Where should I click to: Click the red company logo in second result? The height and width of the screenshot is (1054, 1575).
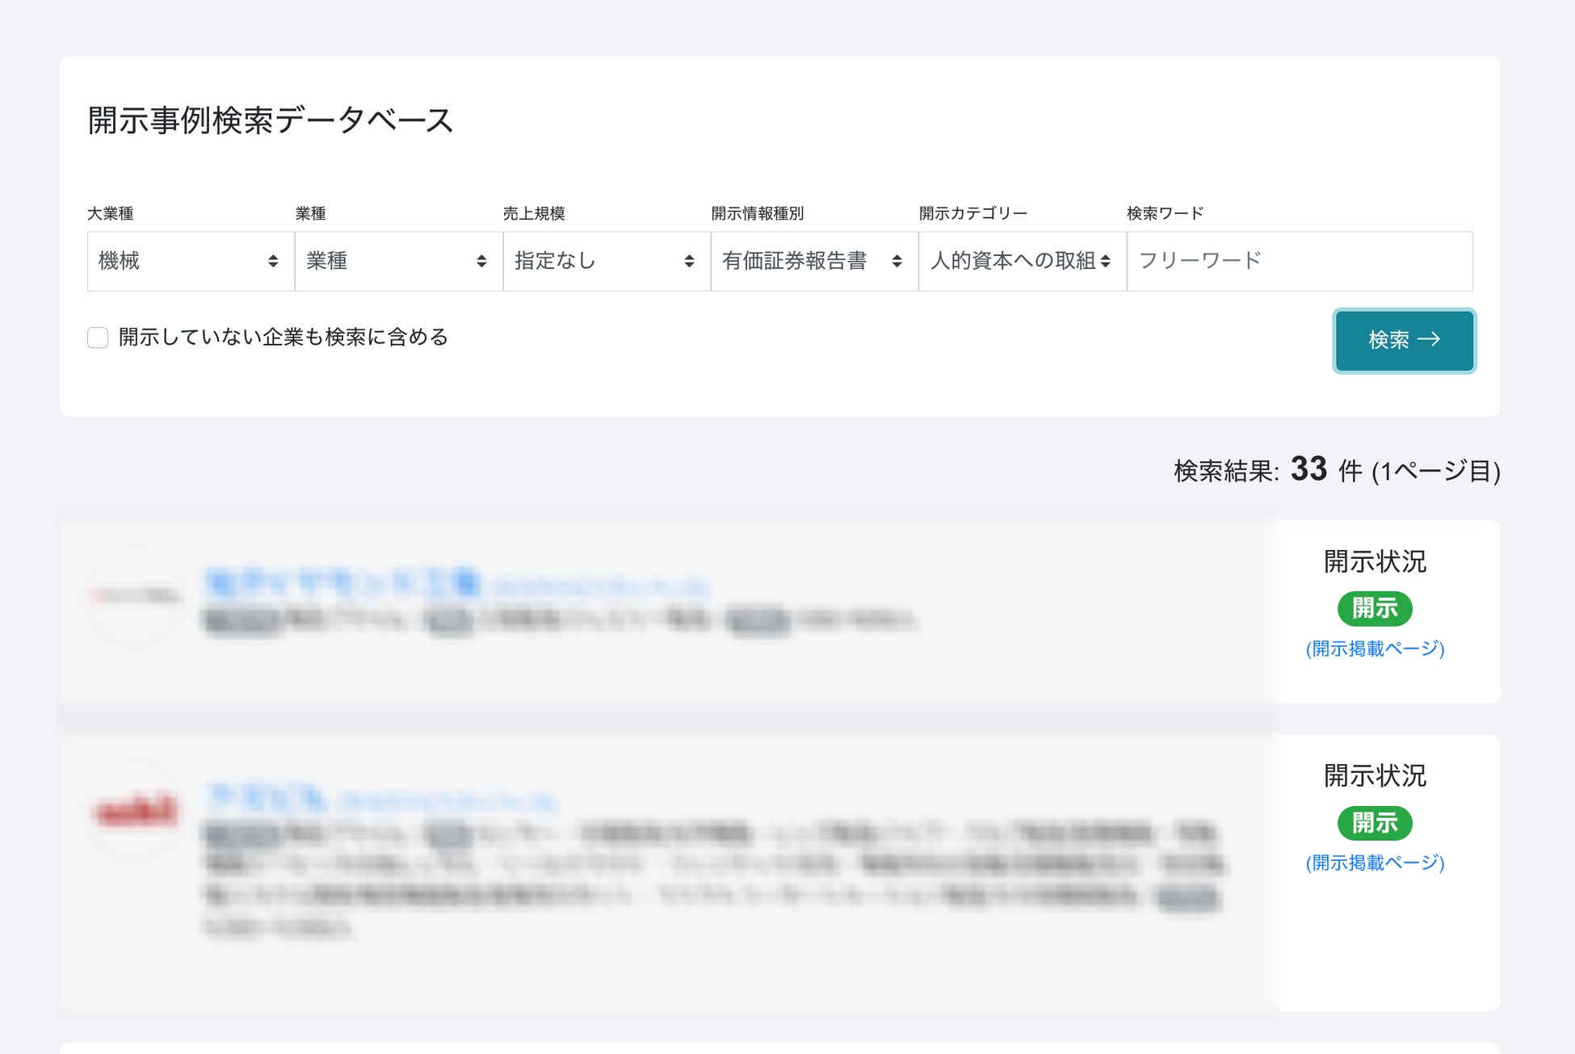coord(135,810)
